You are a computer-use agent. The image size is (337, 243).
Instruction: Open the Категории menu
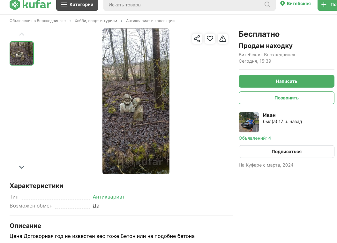click(x=77, y=5)
